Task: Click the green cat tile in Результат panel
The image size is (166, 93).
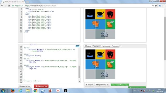Action: click(x=110, y=64)
